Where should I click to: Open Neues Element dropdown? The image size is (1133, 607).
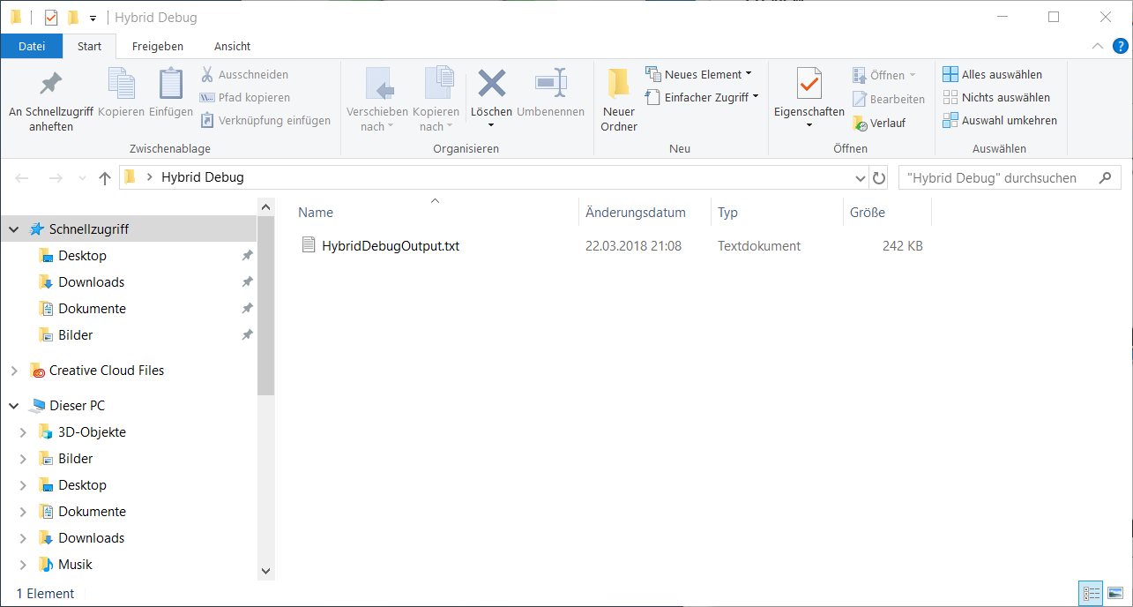pos(698,74)
